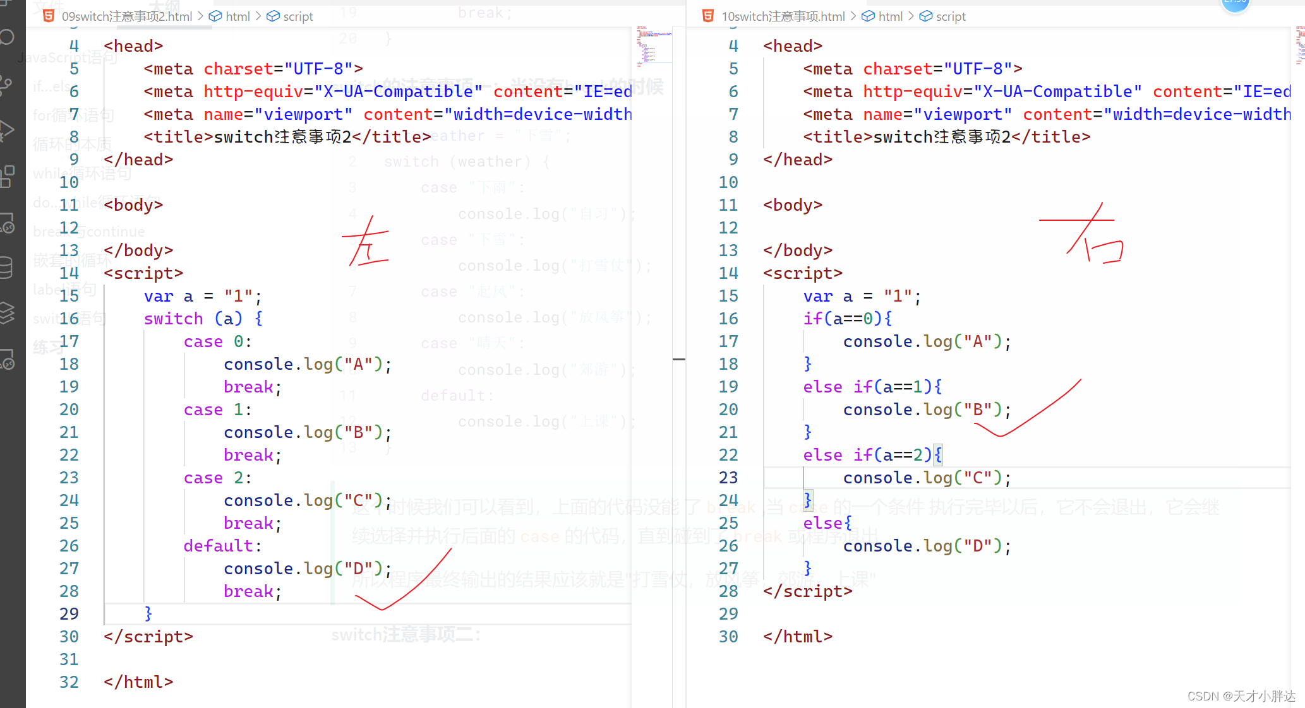Click line number 32 in left editor
The width and height of the screenshot is (1305, 708).
point(69,682)
